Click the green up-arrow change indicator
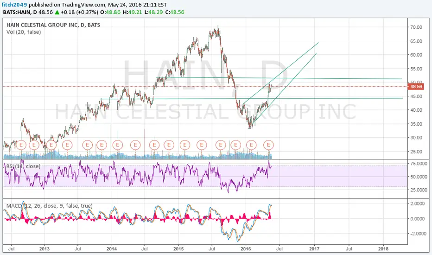The height and width of the screenshot is (255, 432). pos(57,12)
